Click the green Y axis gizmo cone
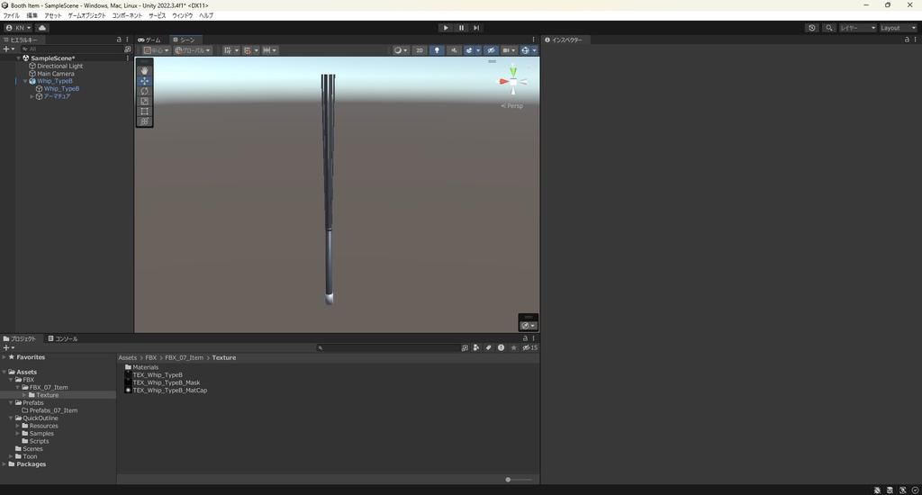 (x=513, y=71)
